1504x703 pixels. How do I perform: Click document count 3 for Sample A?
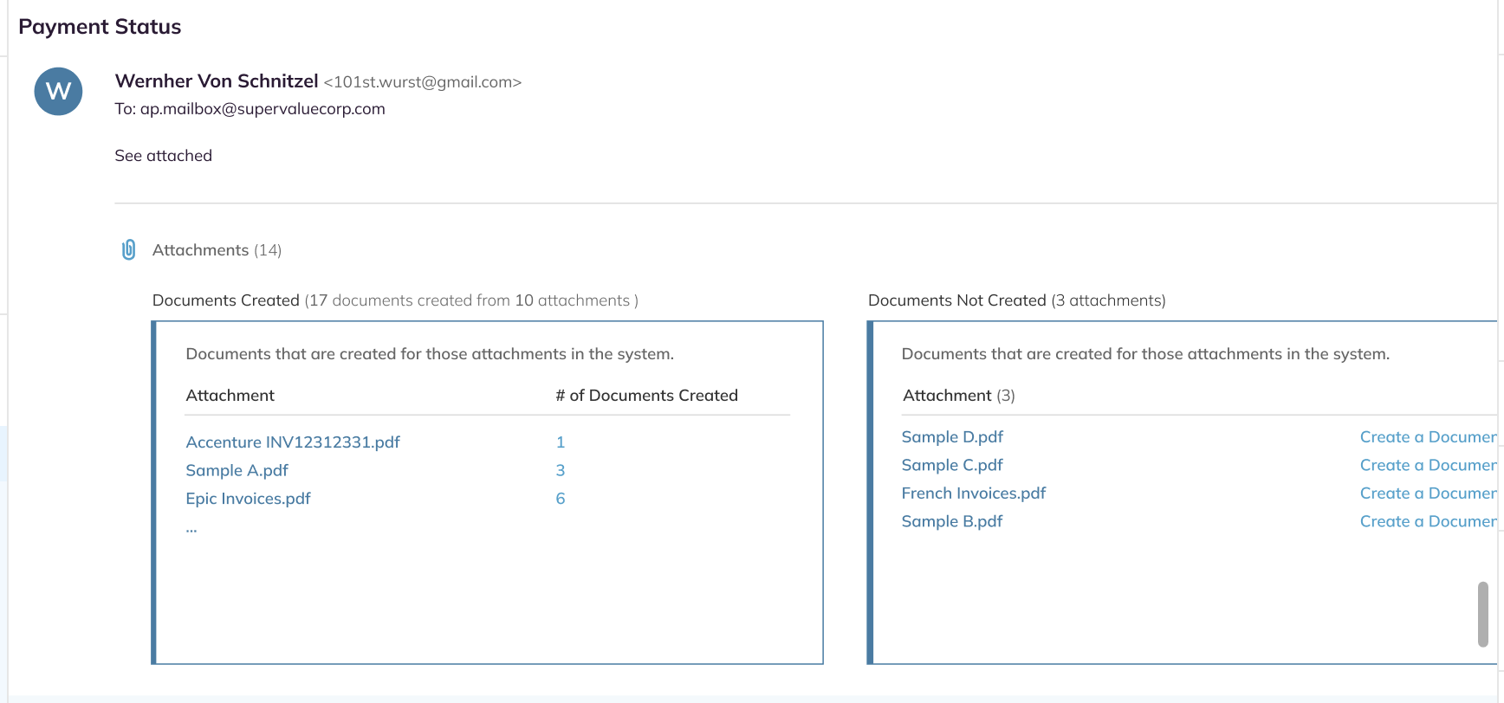(x=561, y=470)
